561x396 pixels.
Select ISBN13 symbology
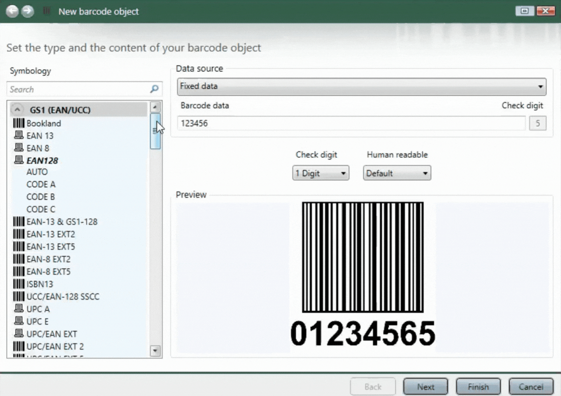tap(40, 284)
